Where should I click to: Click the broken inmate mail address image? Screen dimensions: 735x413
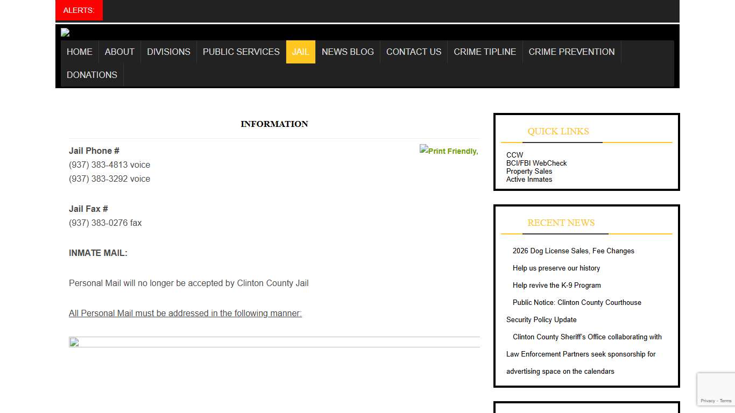[74, 342]
